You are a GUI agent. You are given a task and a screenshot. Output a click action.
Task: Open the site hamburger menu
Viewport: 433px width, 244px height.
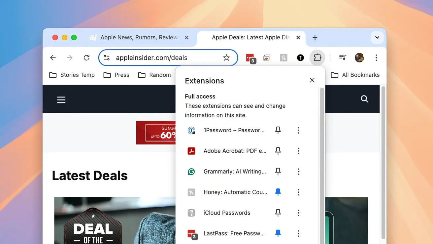61,100
